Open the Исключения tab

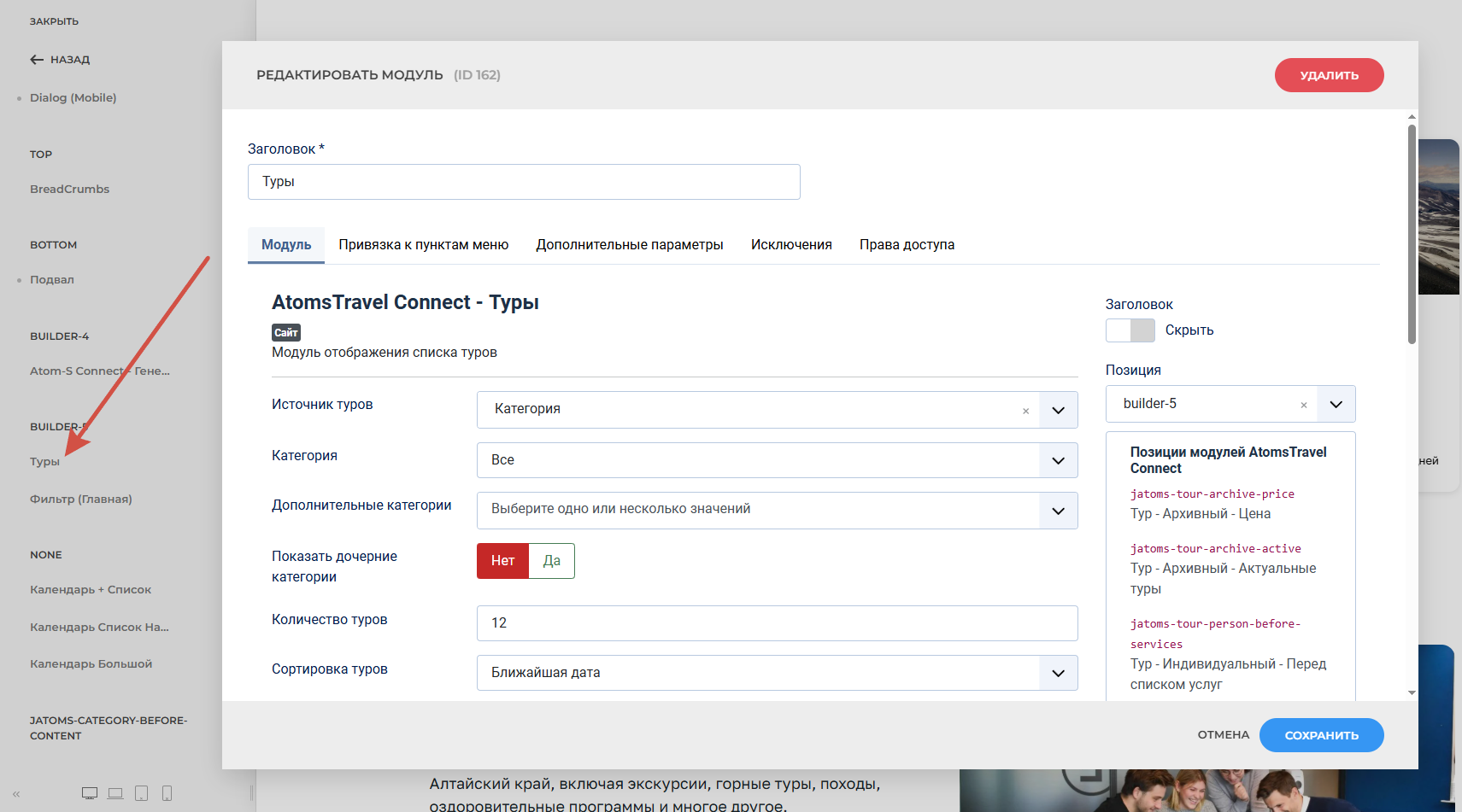coord(791,245)
